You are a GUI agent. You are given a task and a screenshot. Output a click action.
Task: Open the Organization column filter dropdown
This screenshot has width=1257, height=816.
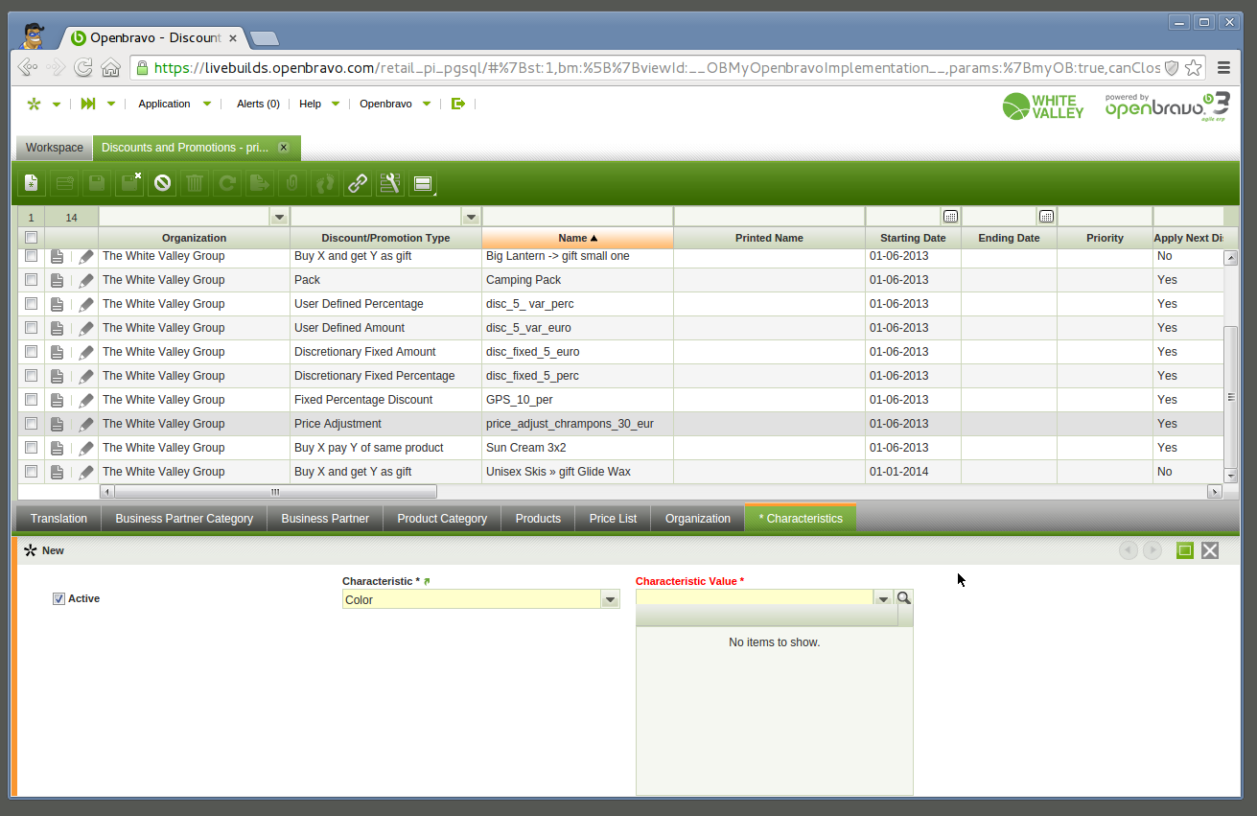click(x=279, y=217)
